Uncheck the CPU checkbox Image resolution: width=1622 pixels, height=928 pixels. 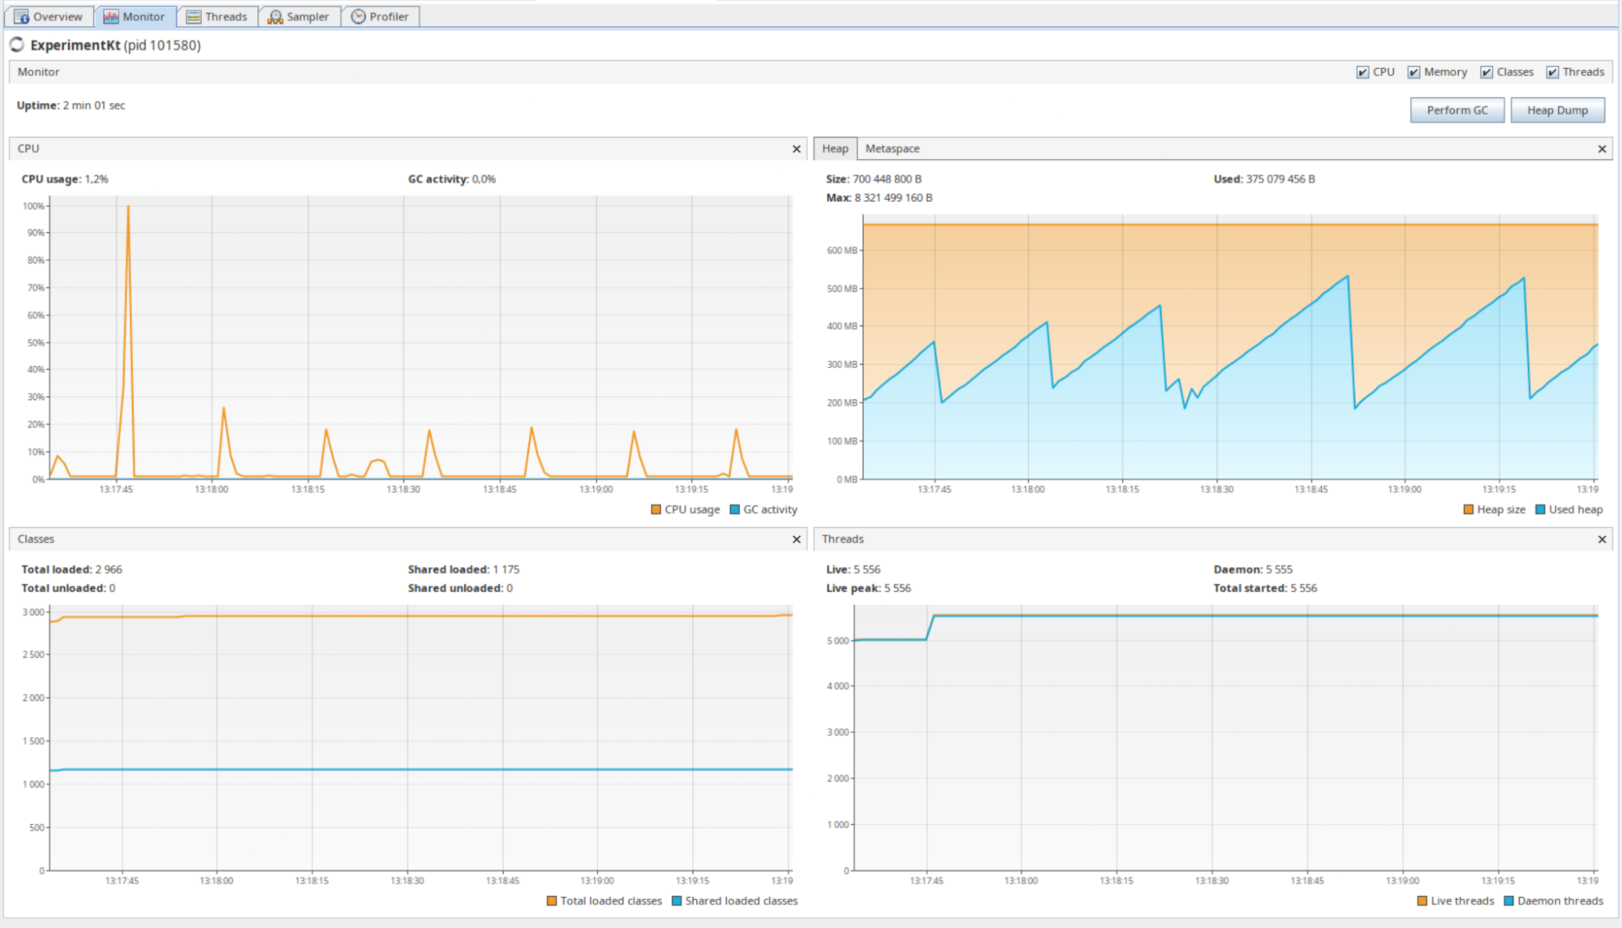point(1362,72)
